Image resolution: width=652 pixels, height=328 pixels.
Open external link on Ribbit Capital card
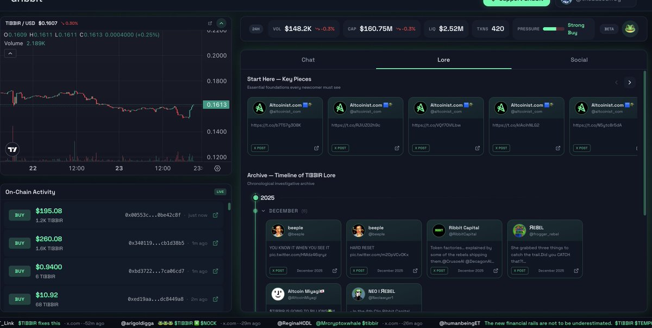[496, 271]
